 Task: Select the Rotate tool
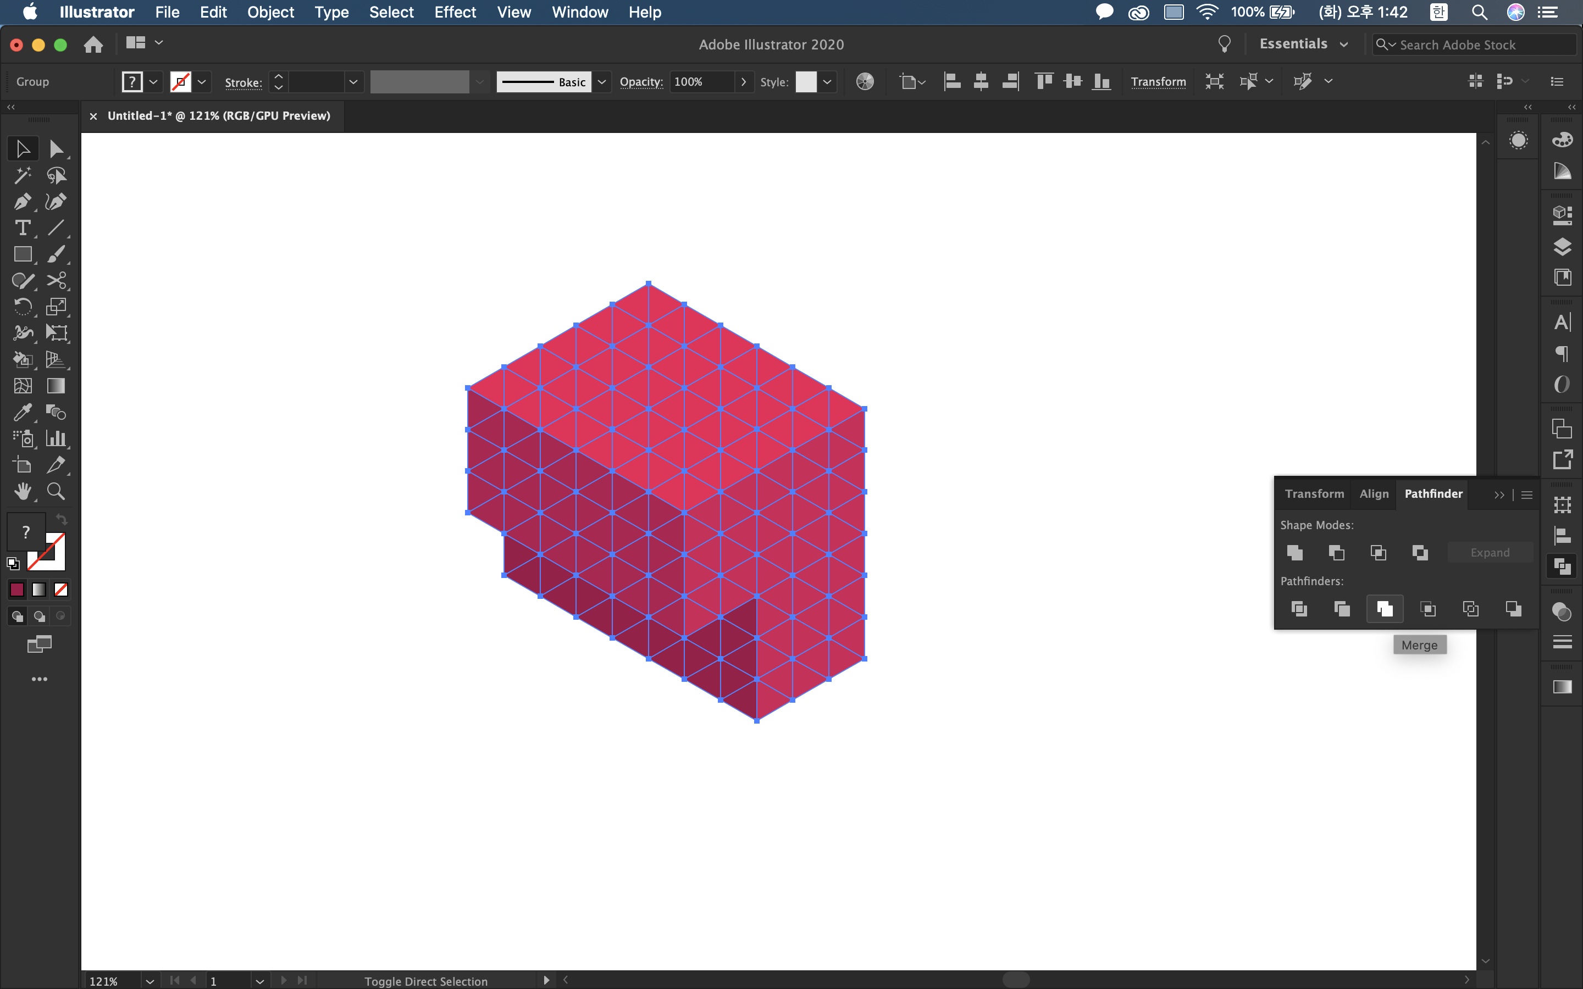coord(22,307)
